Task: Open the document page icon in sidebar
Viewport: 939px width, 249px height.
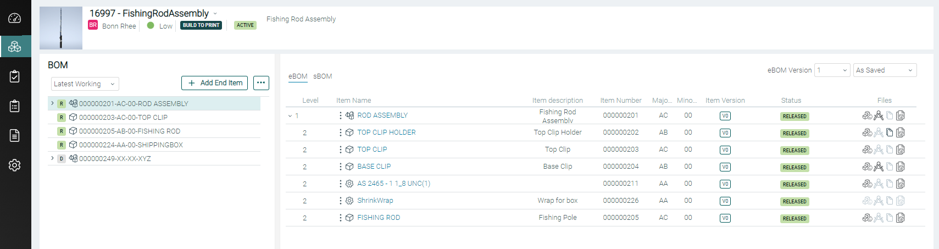Action: (15, 136)
